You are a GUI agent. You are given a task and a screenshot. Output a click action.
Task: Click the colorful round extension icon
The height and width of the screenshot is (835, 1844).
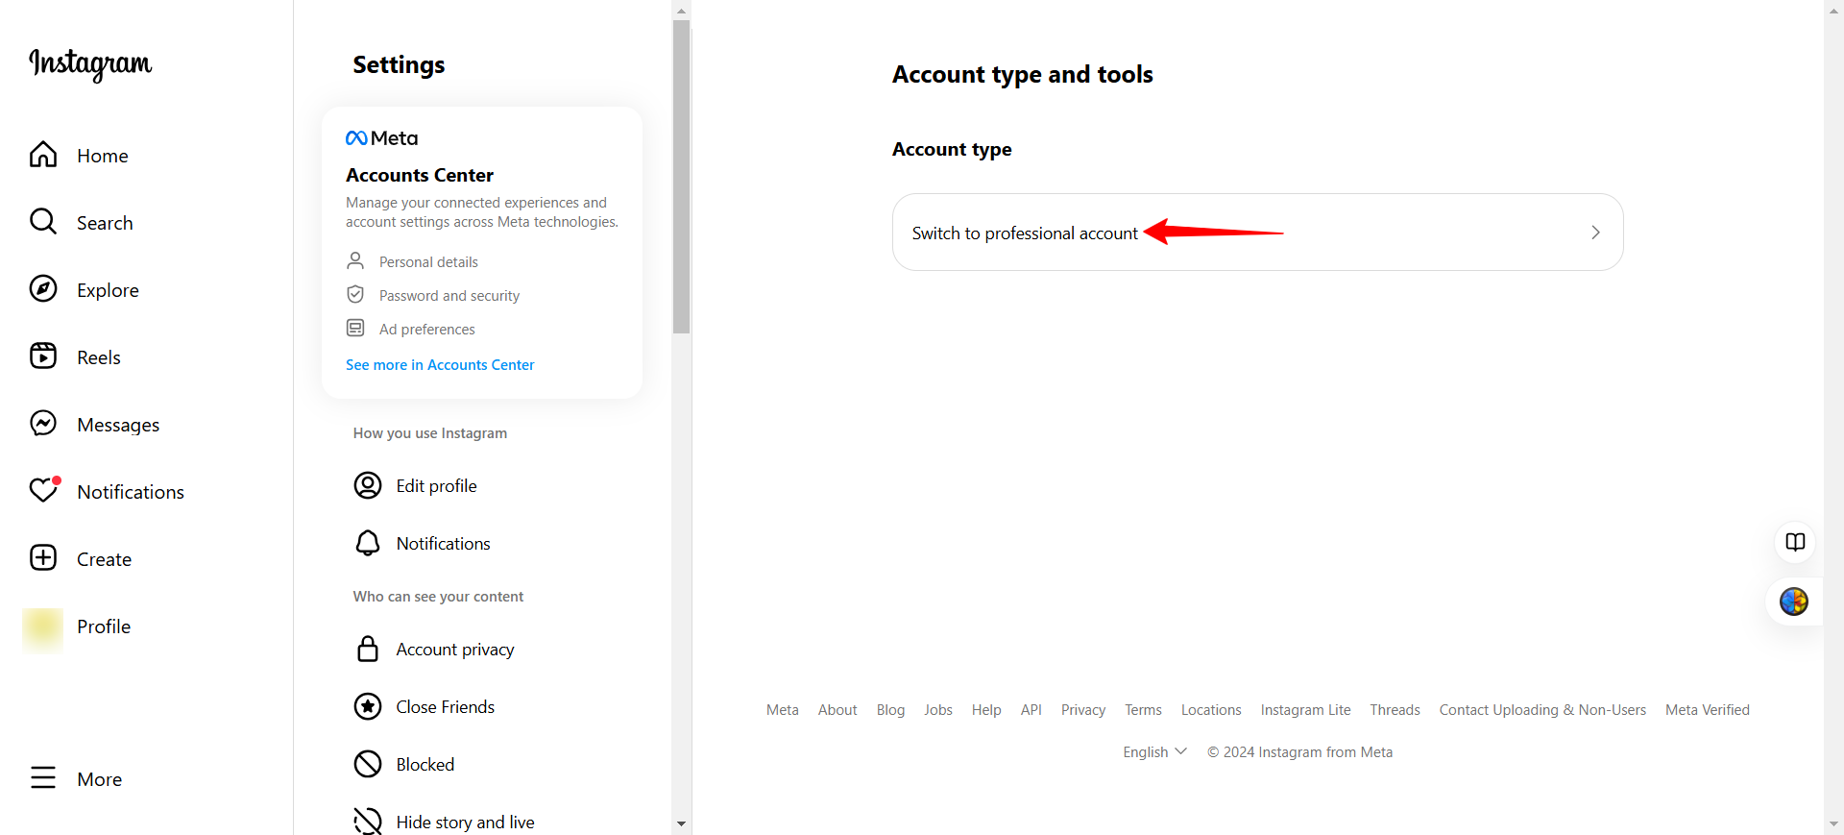1793,602
